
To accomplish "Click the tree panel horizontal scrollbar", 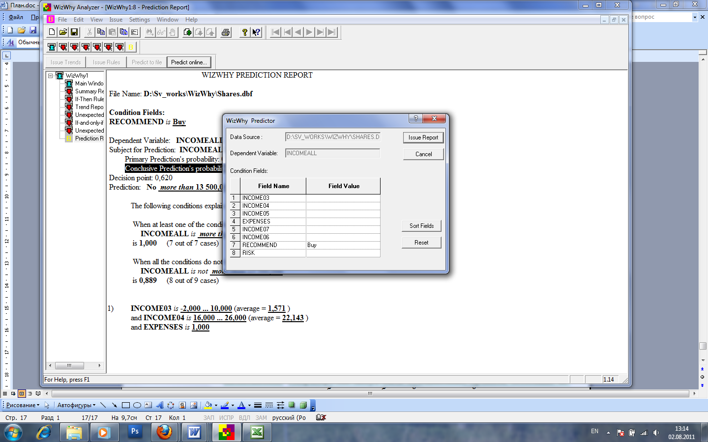I will (x=76, y=365).
